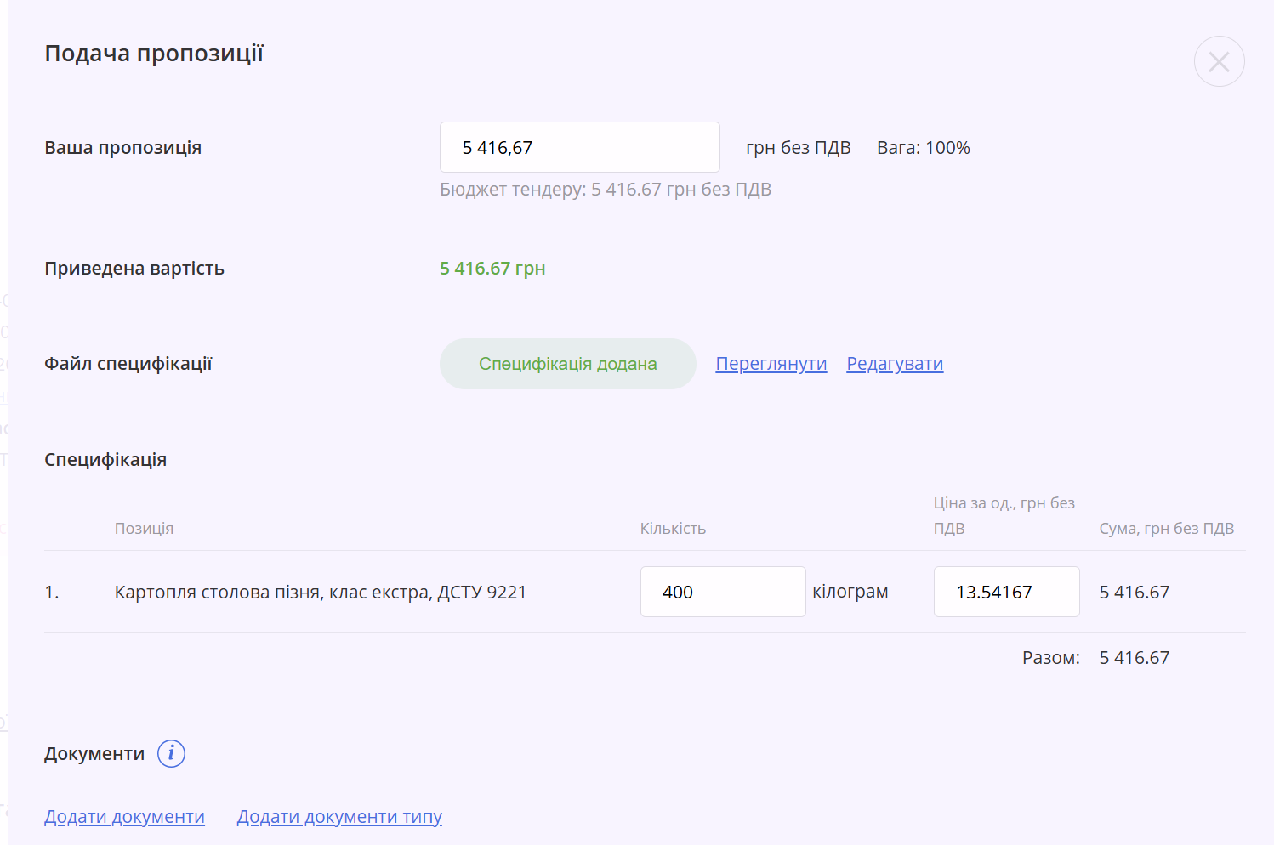
Task: Click the Специфікація section heading
Action: pos(105,460)
